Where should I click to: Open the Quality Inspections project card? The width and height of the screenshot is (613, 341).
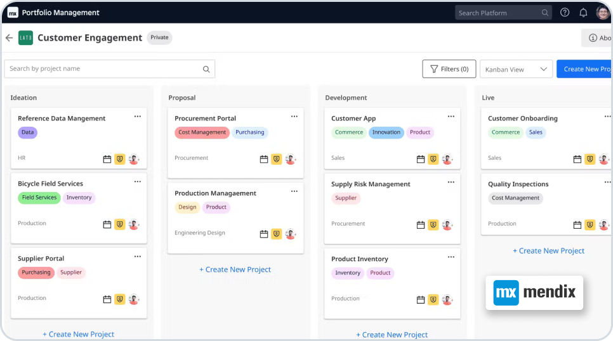(518, 184)
